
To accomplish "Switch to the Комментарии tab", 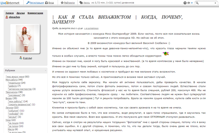I will point(35,13).
